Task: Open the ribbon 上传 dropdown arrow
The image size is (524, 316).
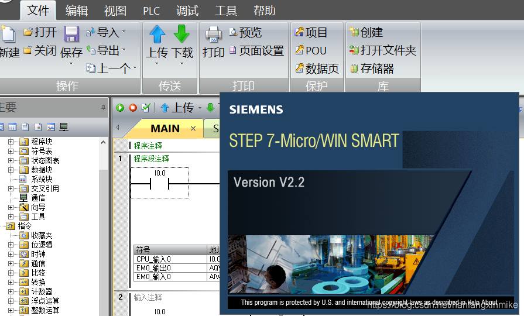Action: coord(156,63)
